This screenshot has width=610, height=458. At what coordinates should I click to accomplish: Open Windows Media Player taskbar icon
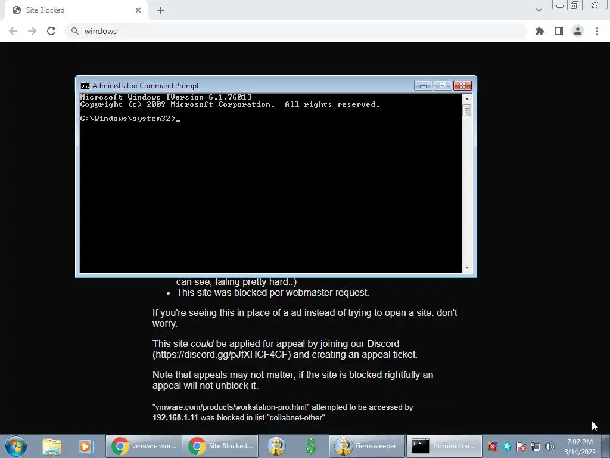coord(86,446)
